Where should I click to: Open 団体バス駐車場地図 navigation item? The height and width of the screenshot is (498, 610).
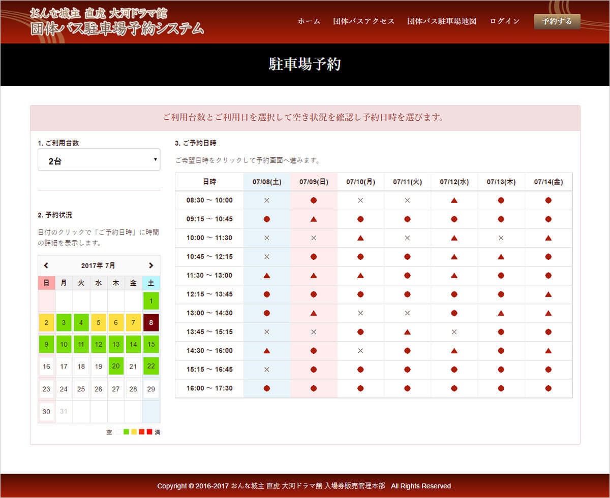(x=442, y=21)
